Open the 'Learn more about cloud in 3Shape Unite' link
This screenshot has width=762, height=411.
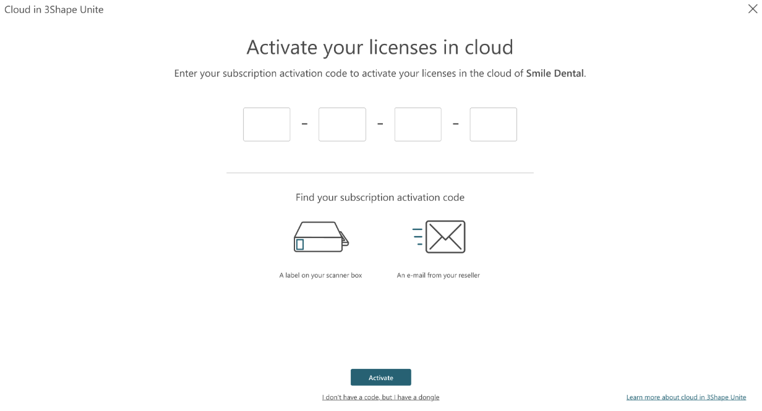coord(687,397)
